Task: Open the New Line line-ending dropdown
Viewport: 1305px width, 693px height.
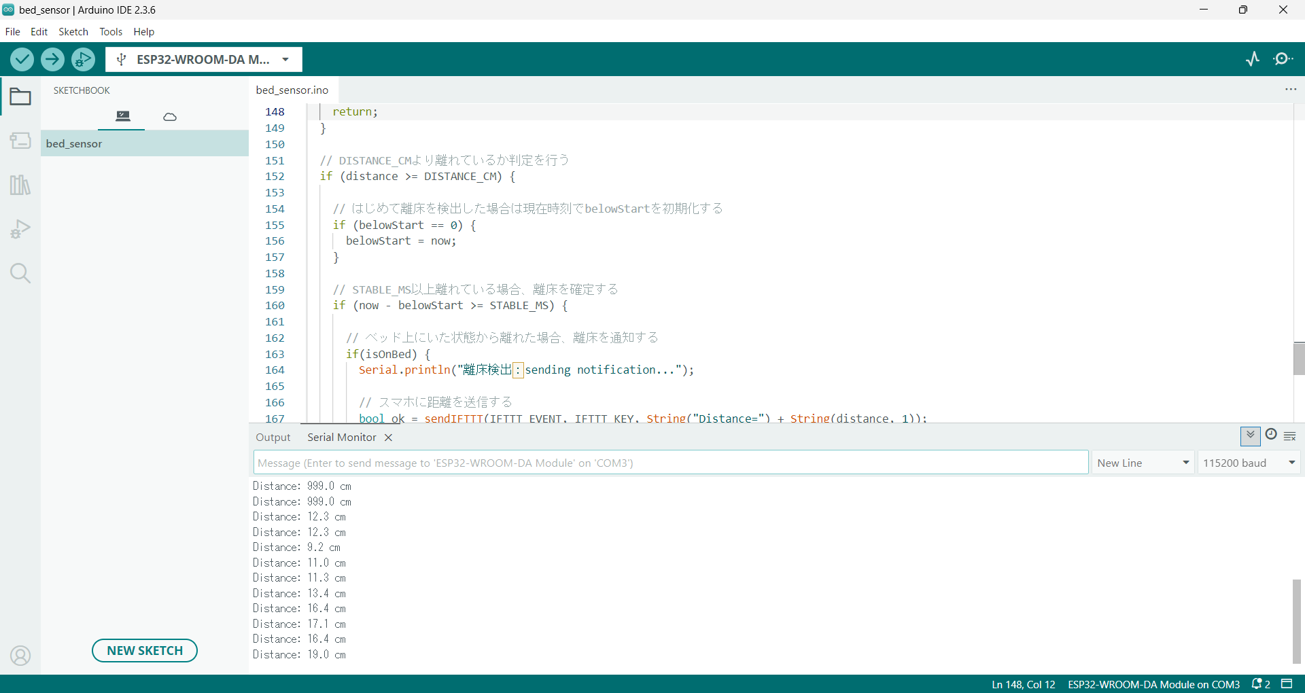Action: click(x=1143, y=463)
